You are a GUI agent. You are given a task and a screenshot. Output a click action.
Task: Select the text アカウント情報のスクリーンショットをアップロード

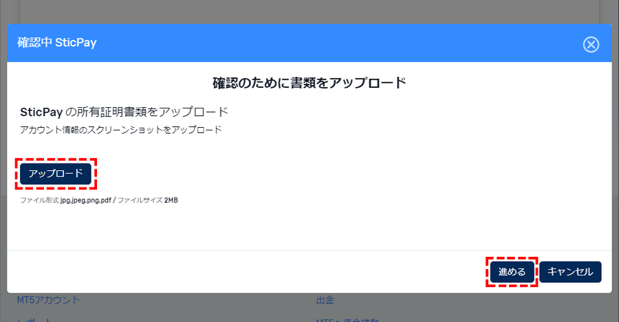pos(121,130)
